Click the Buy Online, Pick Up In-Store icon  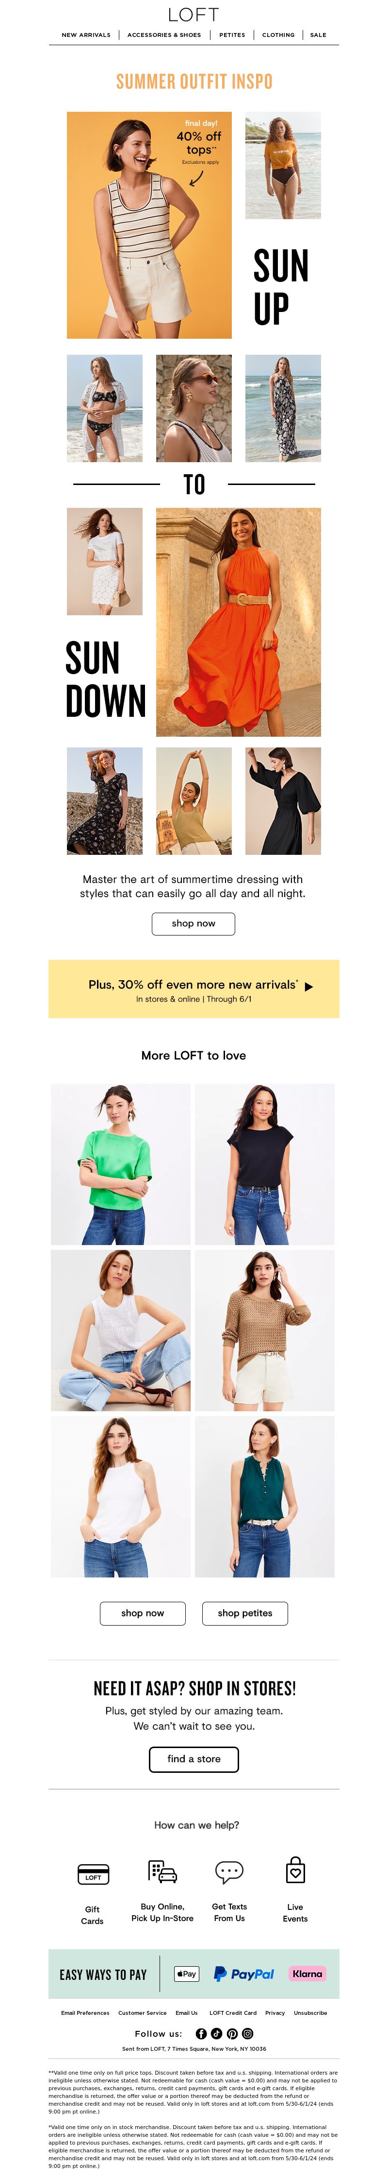(162, 1872)
